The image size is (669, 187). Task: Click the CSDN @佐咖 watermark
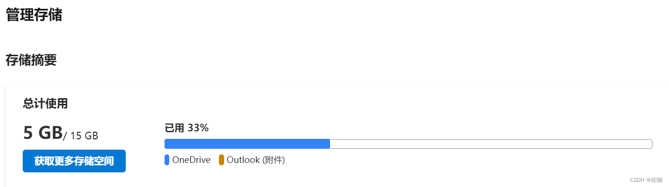(x=646, y=180)
